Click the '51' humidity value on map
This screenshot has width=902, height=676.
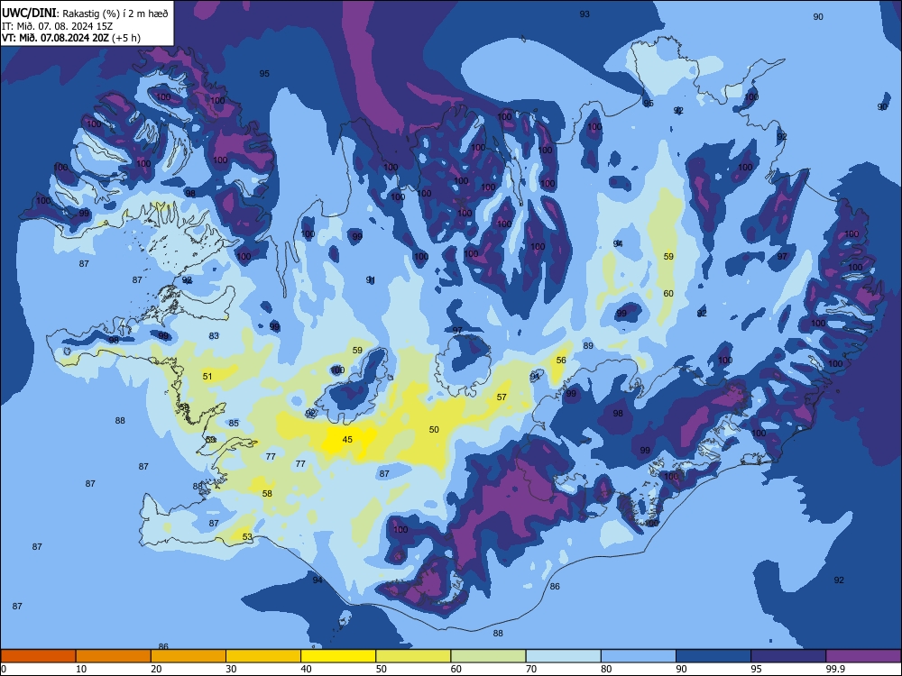click(207, 377)
